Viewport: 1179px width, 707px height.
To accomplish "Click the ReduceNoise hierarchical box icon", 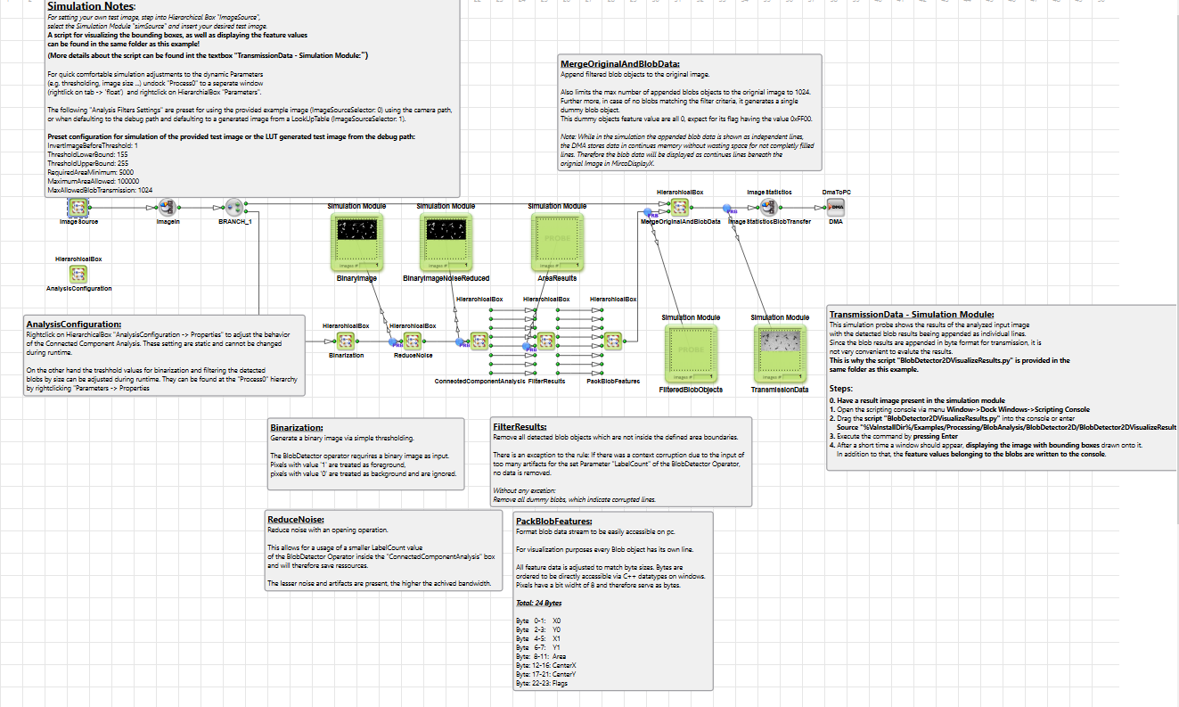I will coord(413,341).
